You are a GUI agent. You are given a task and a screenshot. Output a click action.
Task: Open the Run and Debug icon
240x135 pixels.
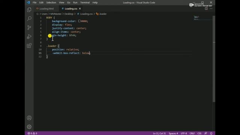pos(29,37)
